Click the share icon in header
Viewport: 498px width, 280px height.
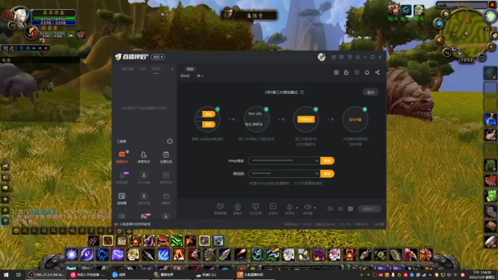377,72
